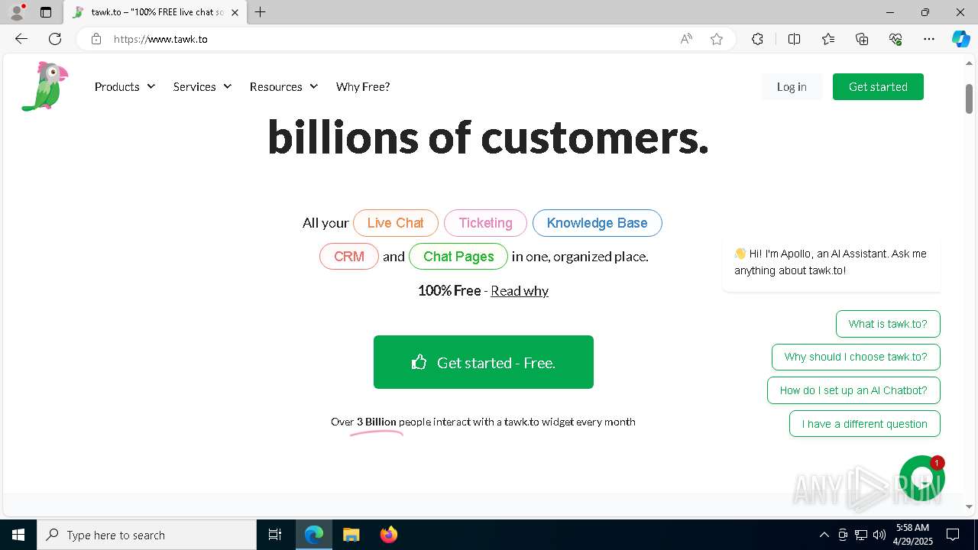Viewport: 978px width, 550px height.
Task: Click the Split screen icon
Action: click(x=794, y=39)
